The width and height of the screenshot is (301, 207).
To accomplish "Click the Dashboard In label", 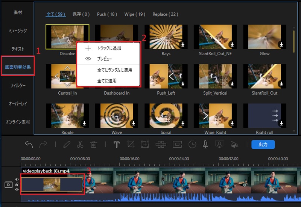I will coord(117,93).
